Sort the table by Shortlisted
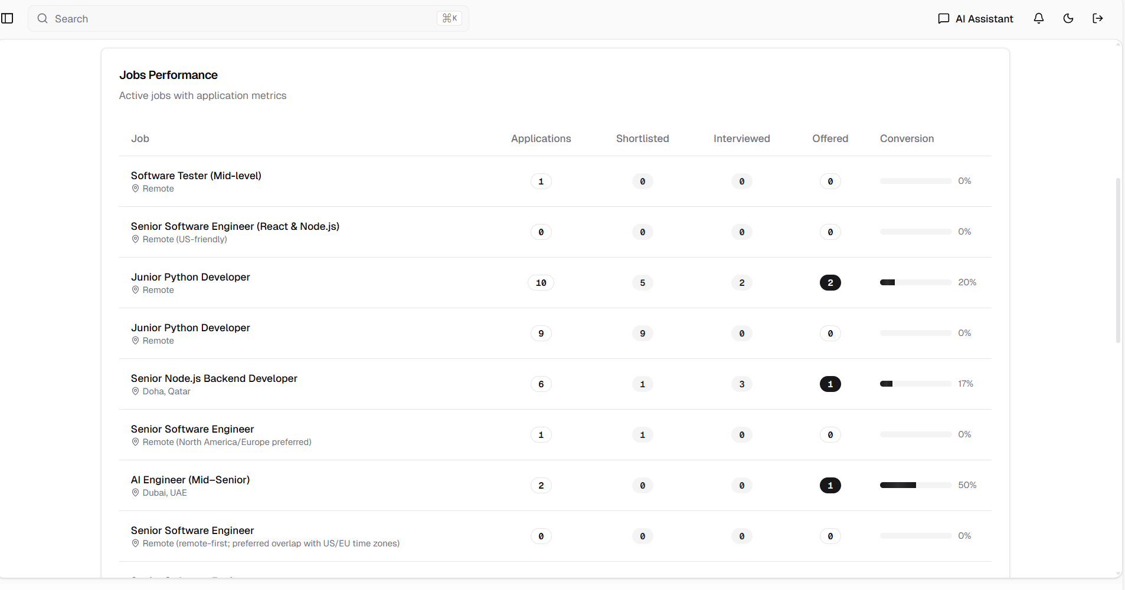 642,139
